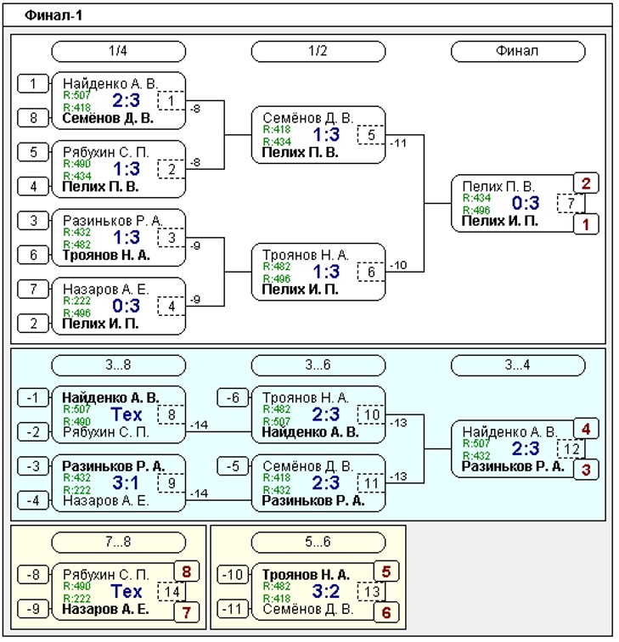Click the Финал round header
Image resolution: width=619 pixels, height=642 pixels.
[518, 51]
